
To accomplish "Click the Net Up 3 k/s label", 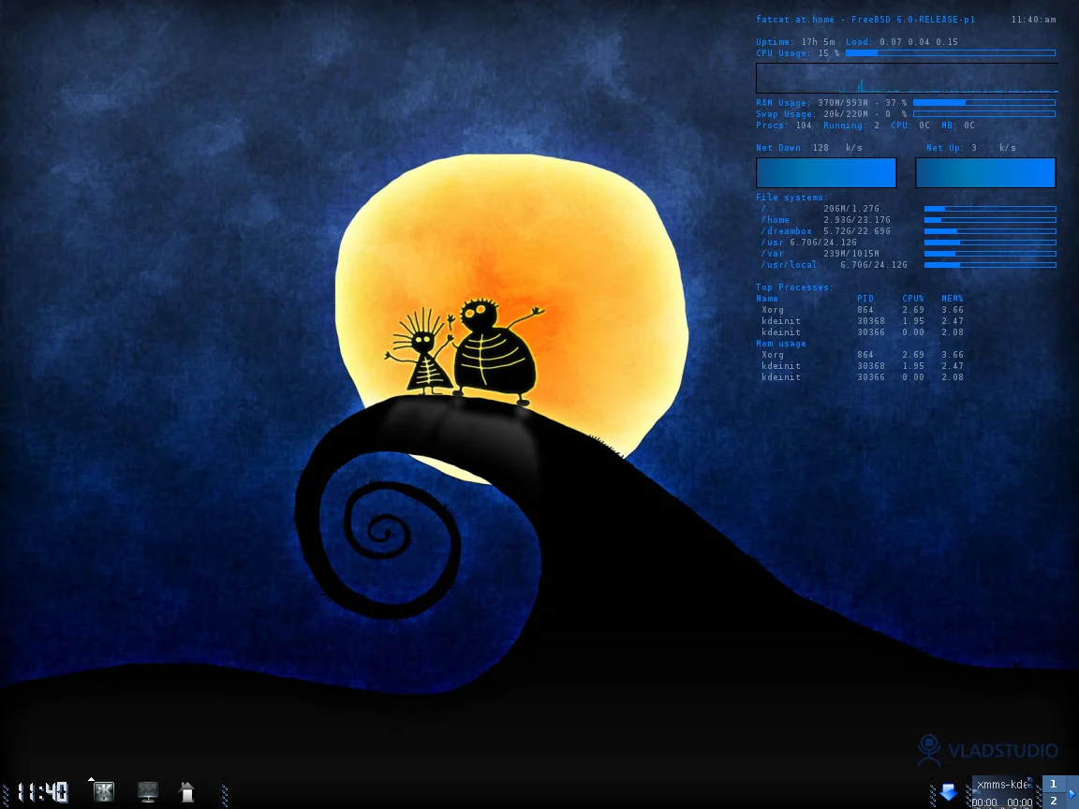I will (971, 148).
